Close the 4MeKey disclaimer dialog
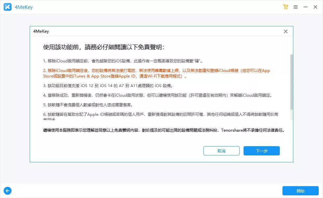This screenshot has width=323, height=198. pos(286,31)
